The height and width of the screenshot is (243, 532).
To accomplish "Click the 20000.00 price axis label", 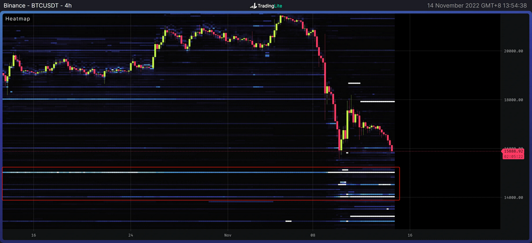I will click(514, 51).
